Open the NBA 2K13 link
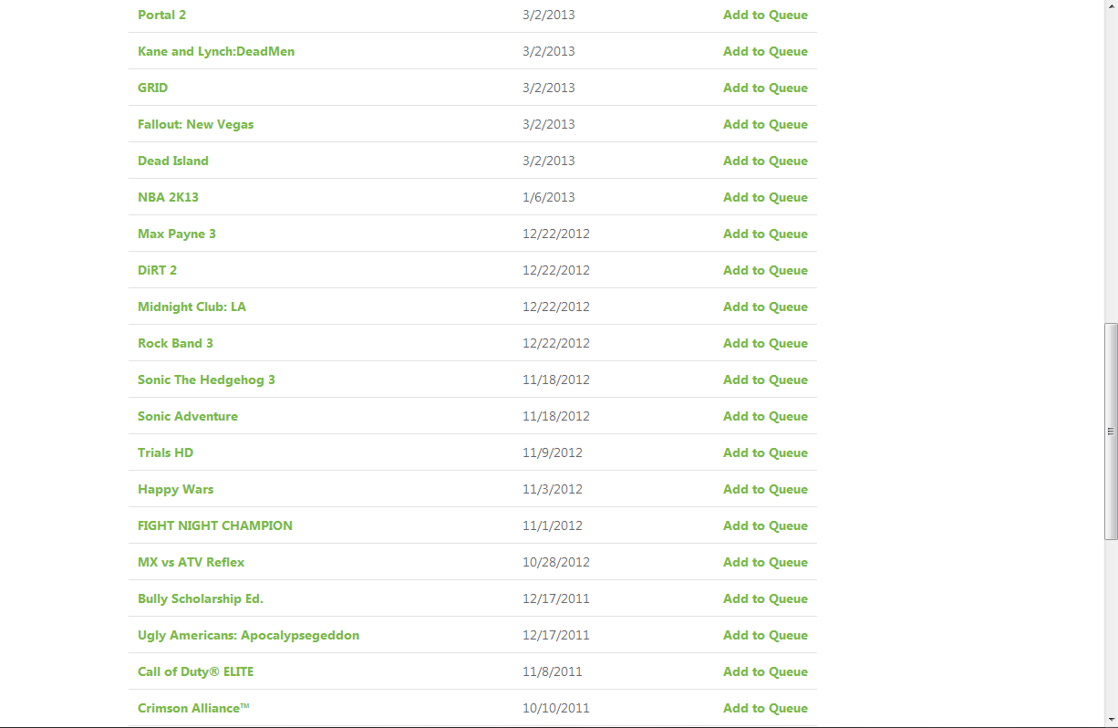Image resolution: width=1118 pixels, height=728 pixels. click(x=168, y=197)
